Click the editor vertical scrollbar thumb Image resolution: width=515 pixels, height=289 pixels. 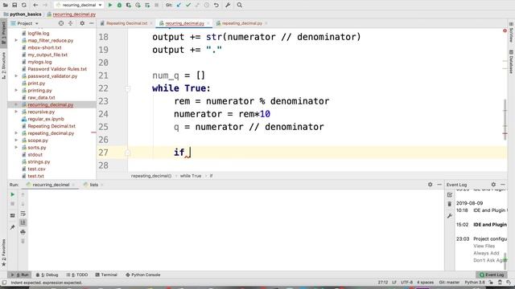pos(505,120)
